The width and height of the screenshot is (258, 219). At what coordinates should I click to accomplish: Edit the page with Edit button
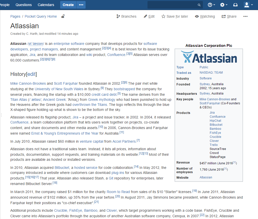(149, 16)
